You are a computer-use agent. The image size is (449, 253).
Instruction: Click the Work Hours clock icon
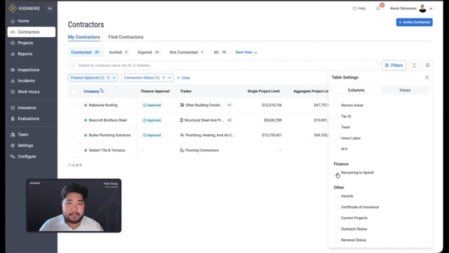click(x=13, y=92)
